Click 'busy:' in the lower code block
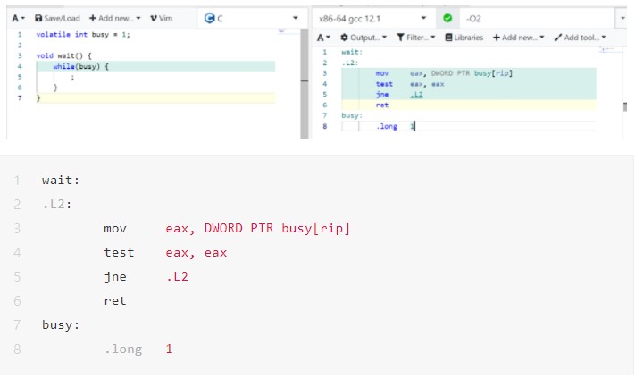This screenshot has height=379, width=635. [61, 324]
